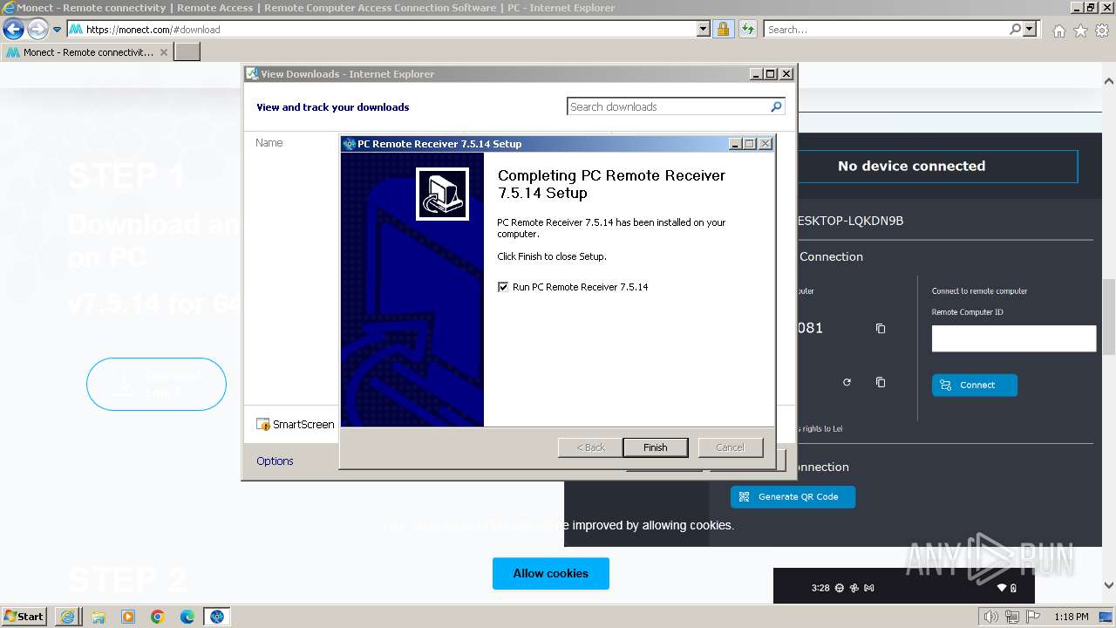1116x628 pixels.
Task: Open the Home icon in Internet Explorer
Action: click(1058, 31)
